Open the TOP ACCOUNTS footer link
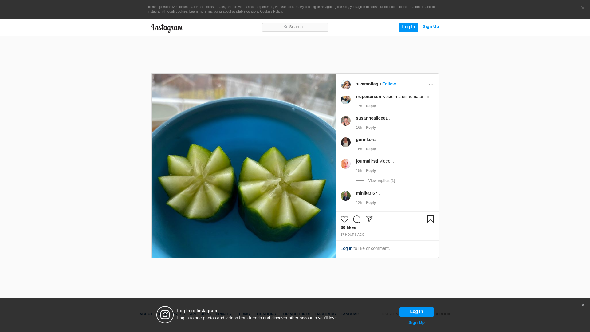The width and height of the screenshot is (590, 332). click(295, 314)
